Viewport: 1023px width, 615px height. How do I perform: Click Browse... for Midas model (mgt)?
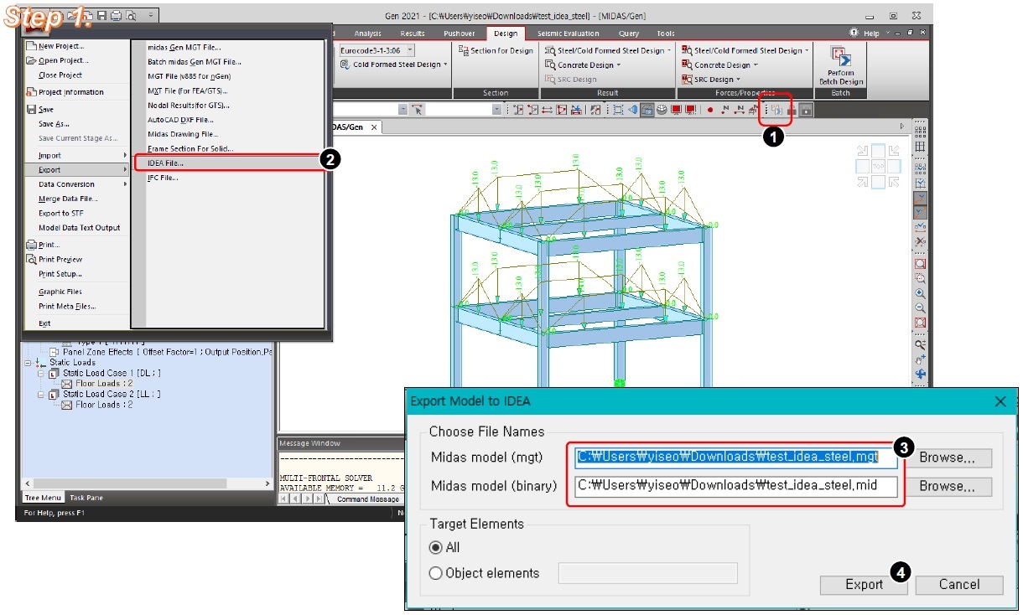947,458
